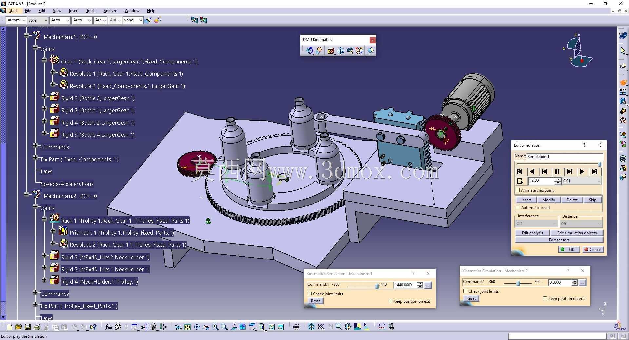Click the Zoom Out magnifier icon
629x340 pixels.
(224, 327)
